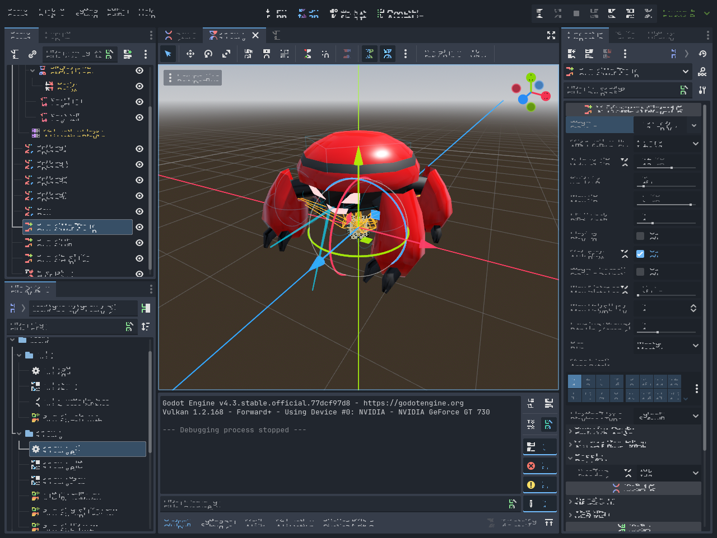The width and height of the screenshot is (717, 538).
Task: Switch to the Node tab beside Inspector
Action: point(625,35)
